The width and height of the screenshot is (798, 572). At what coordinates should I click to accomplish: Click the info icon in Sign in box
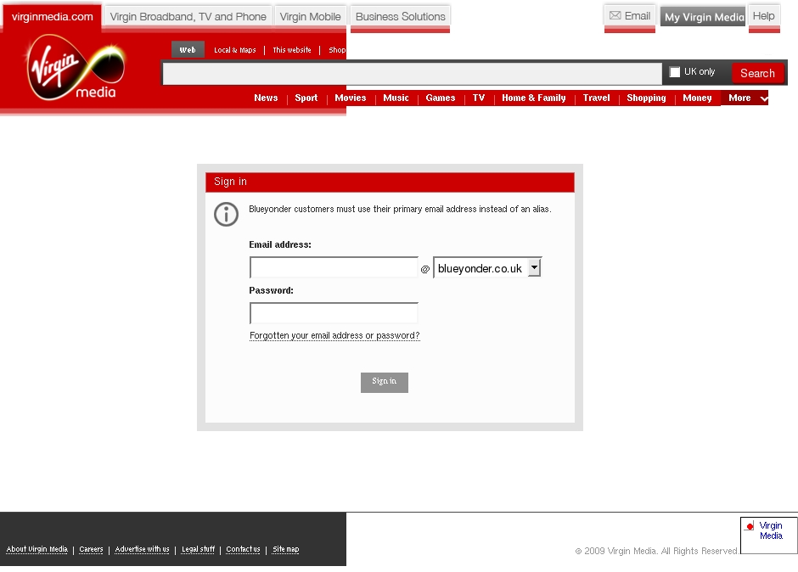pos(226,214)
